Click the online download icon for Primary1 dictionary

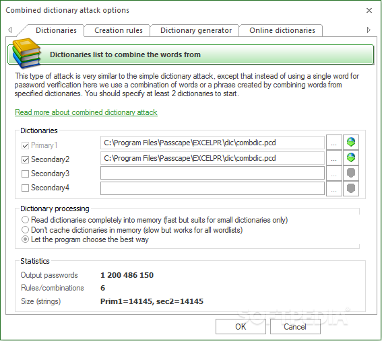(351, 143)
